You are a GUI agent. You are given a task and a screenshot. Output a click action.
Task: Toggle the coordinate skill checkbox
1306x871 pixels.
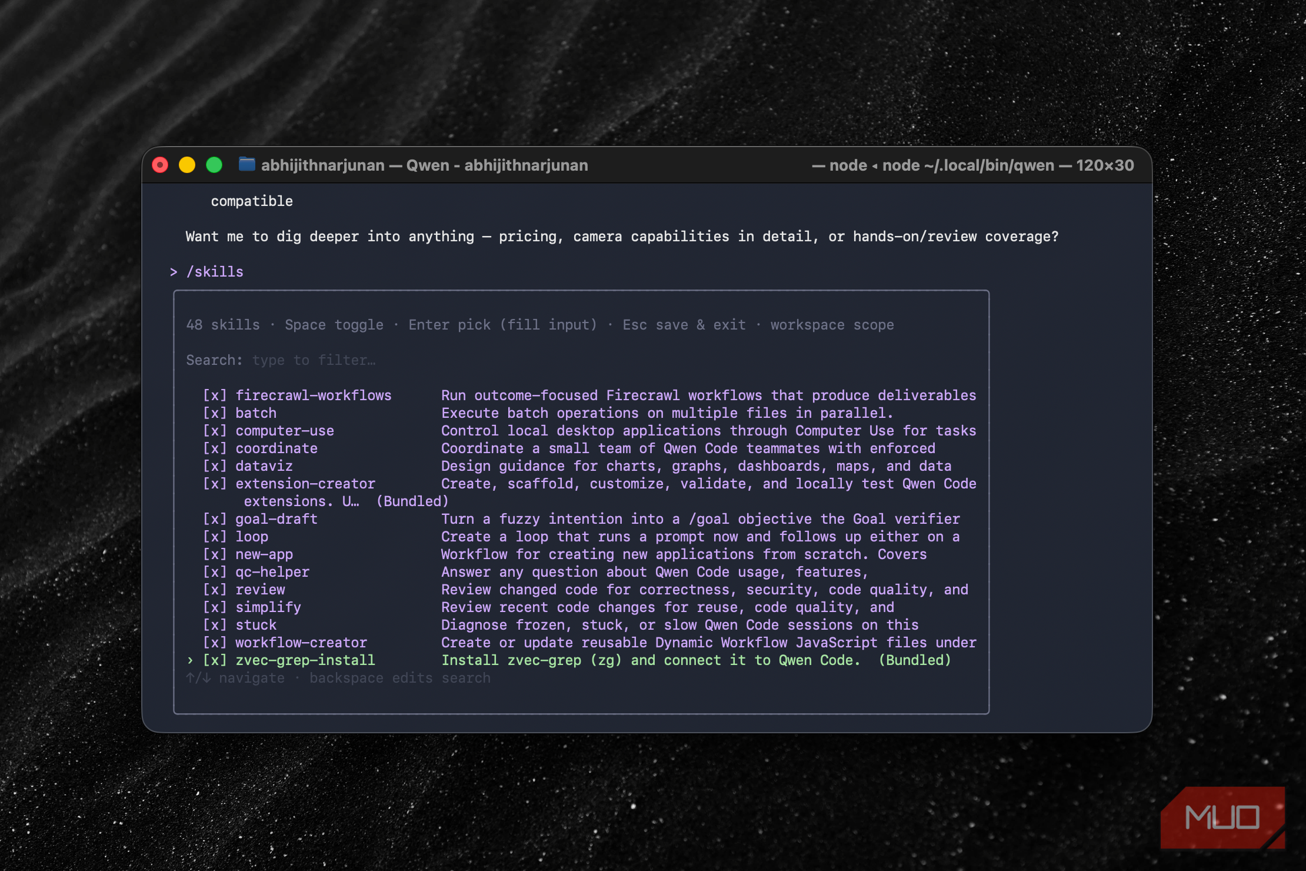coord(215,448)
